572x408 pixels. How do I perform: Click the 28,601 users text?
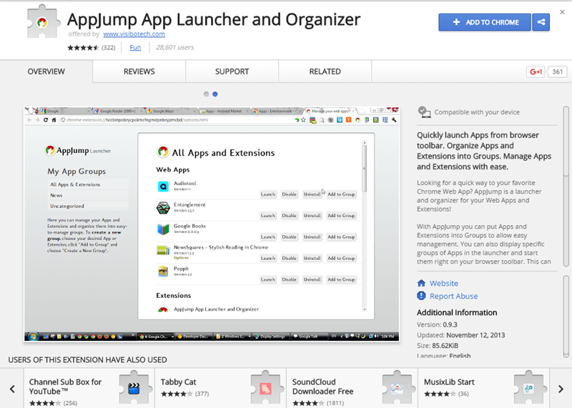pos(174,47)
